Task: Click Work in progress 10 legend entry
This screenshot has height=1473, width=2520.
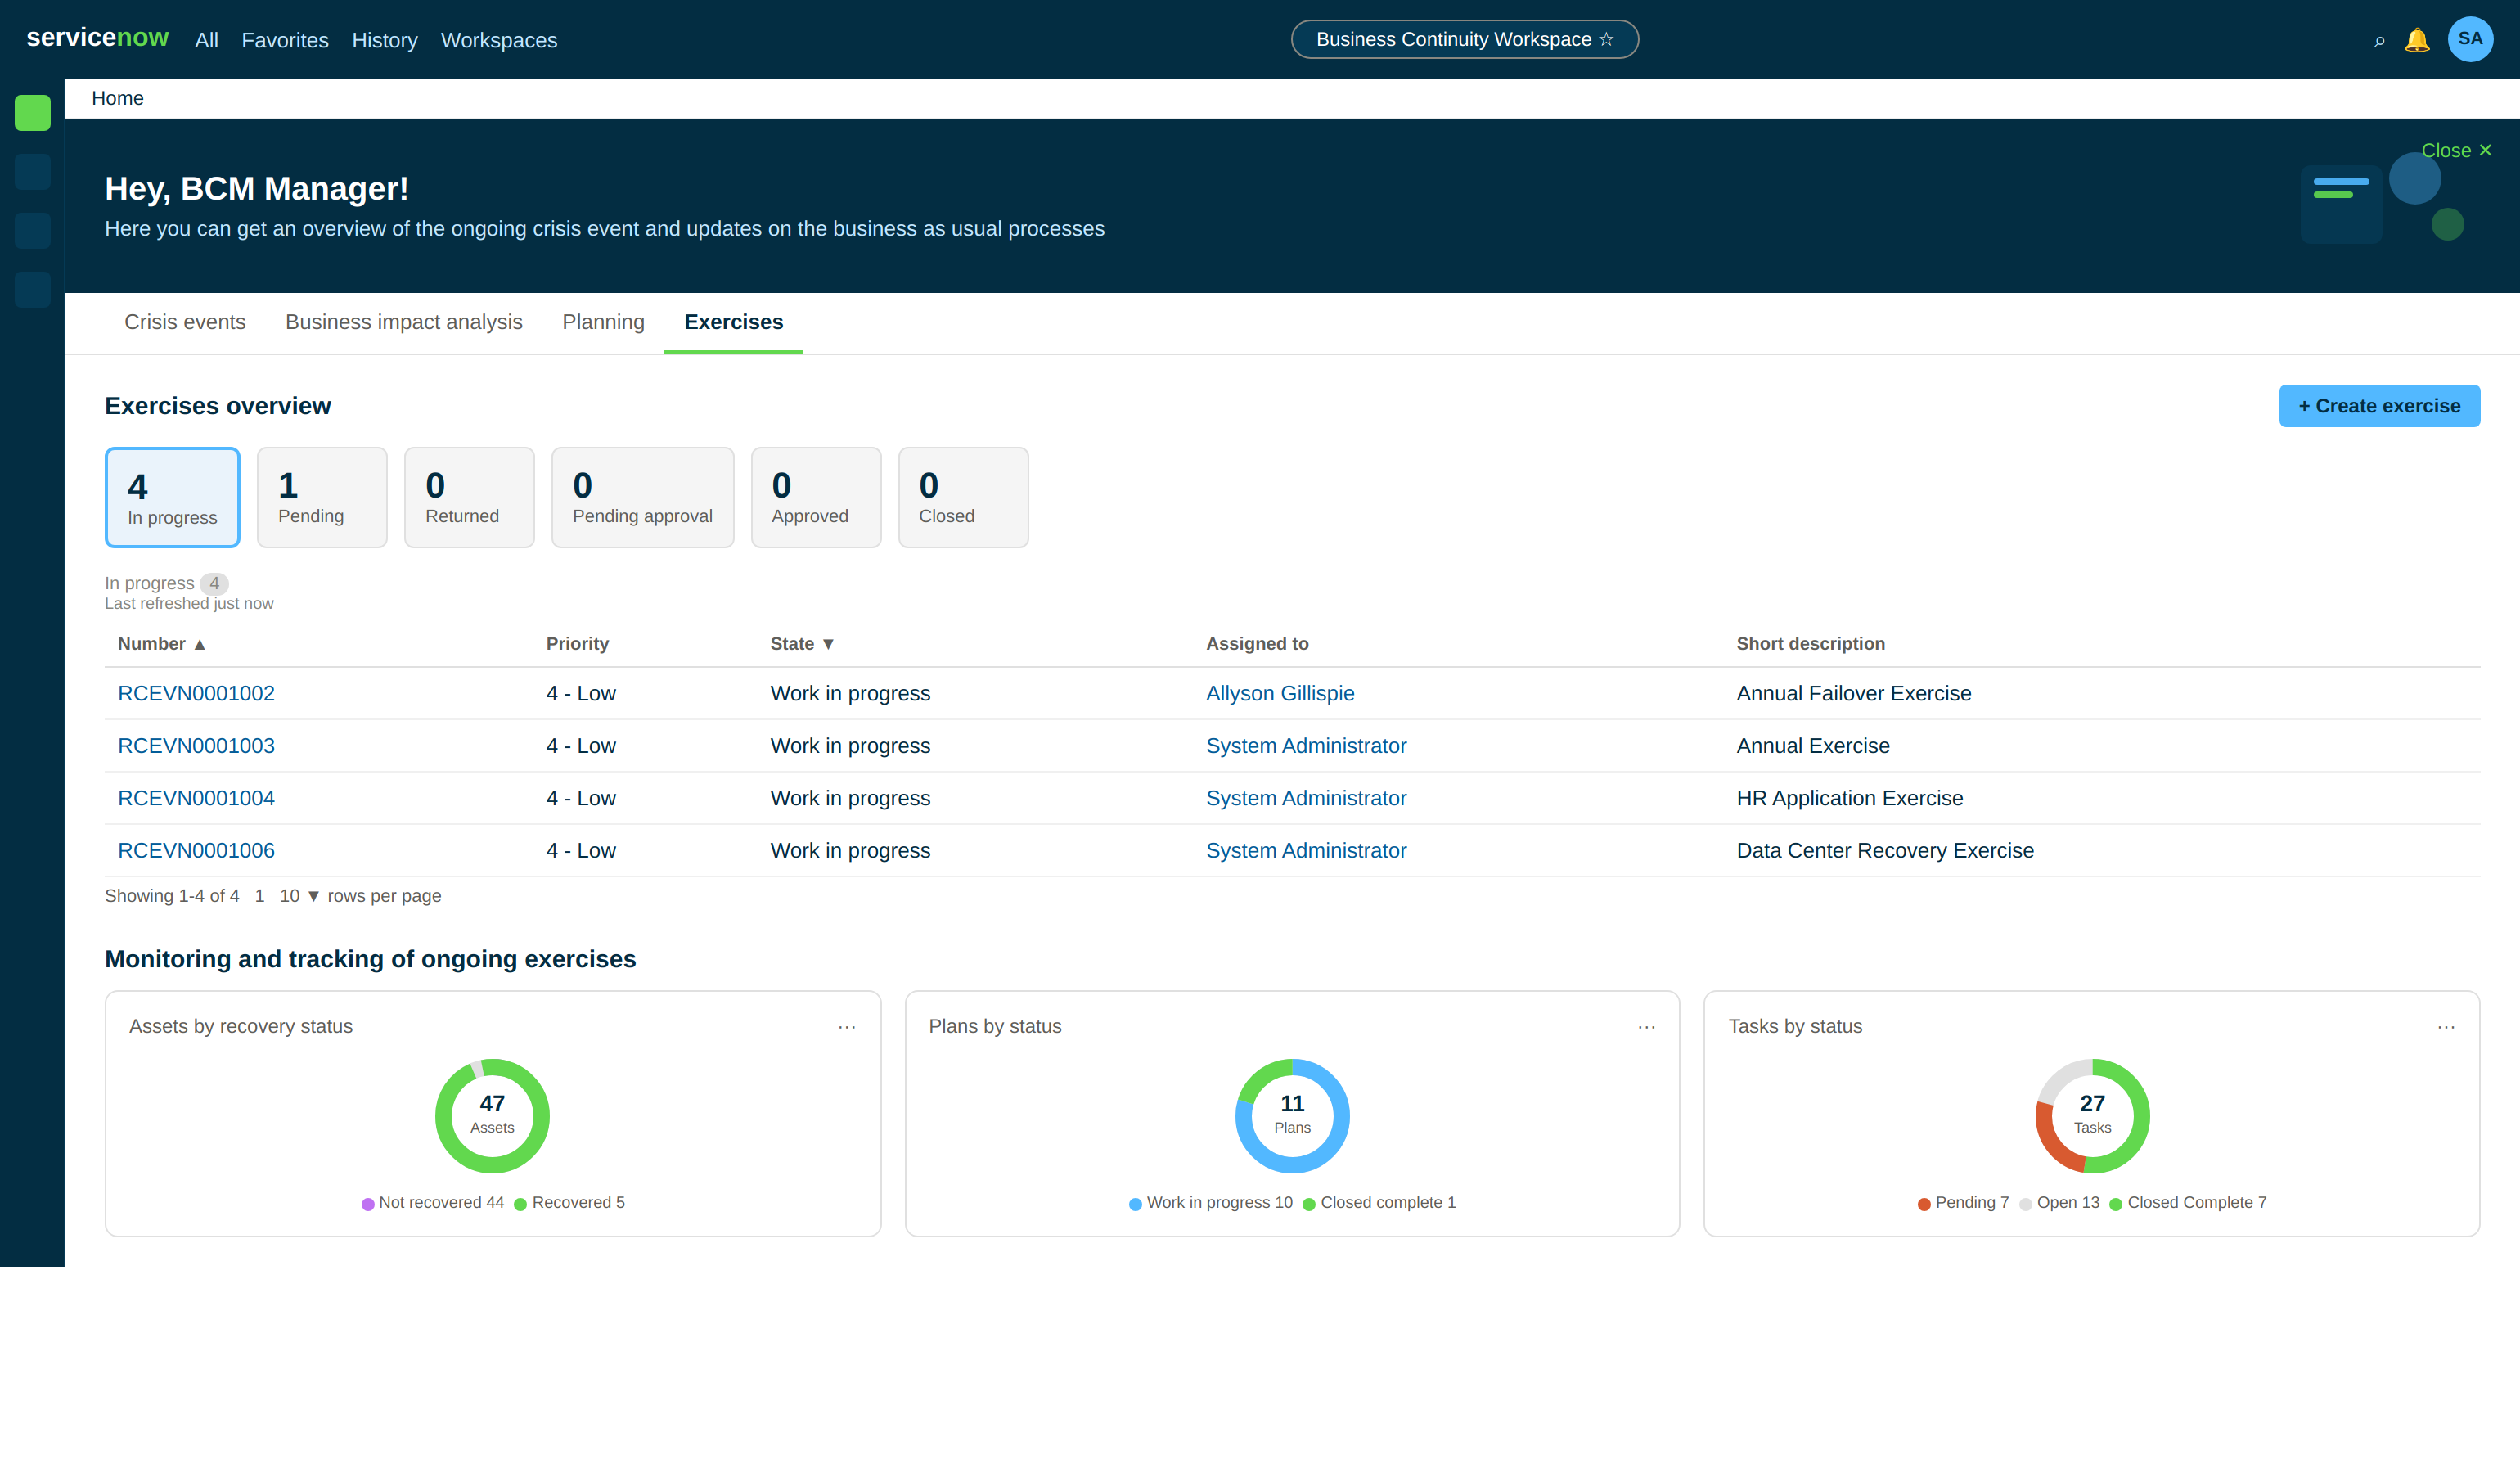Action: (x=1211, y=1203)
